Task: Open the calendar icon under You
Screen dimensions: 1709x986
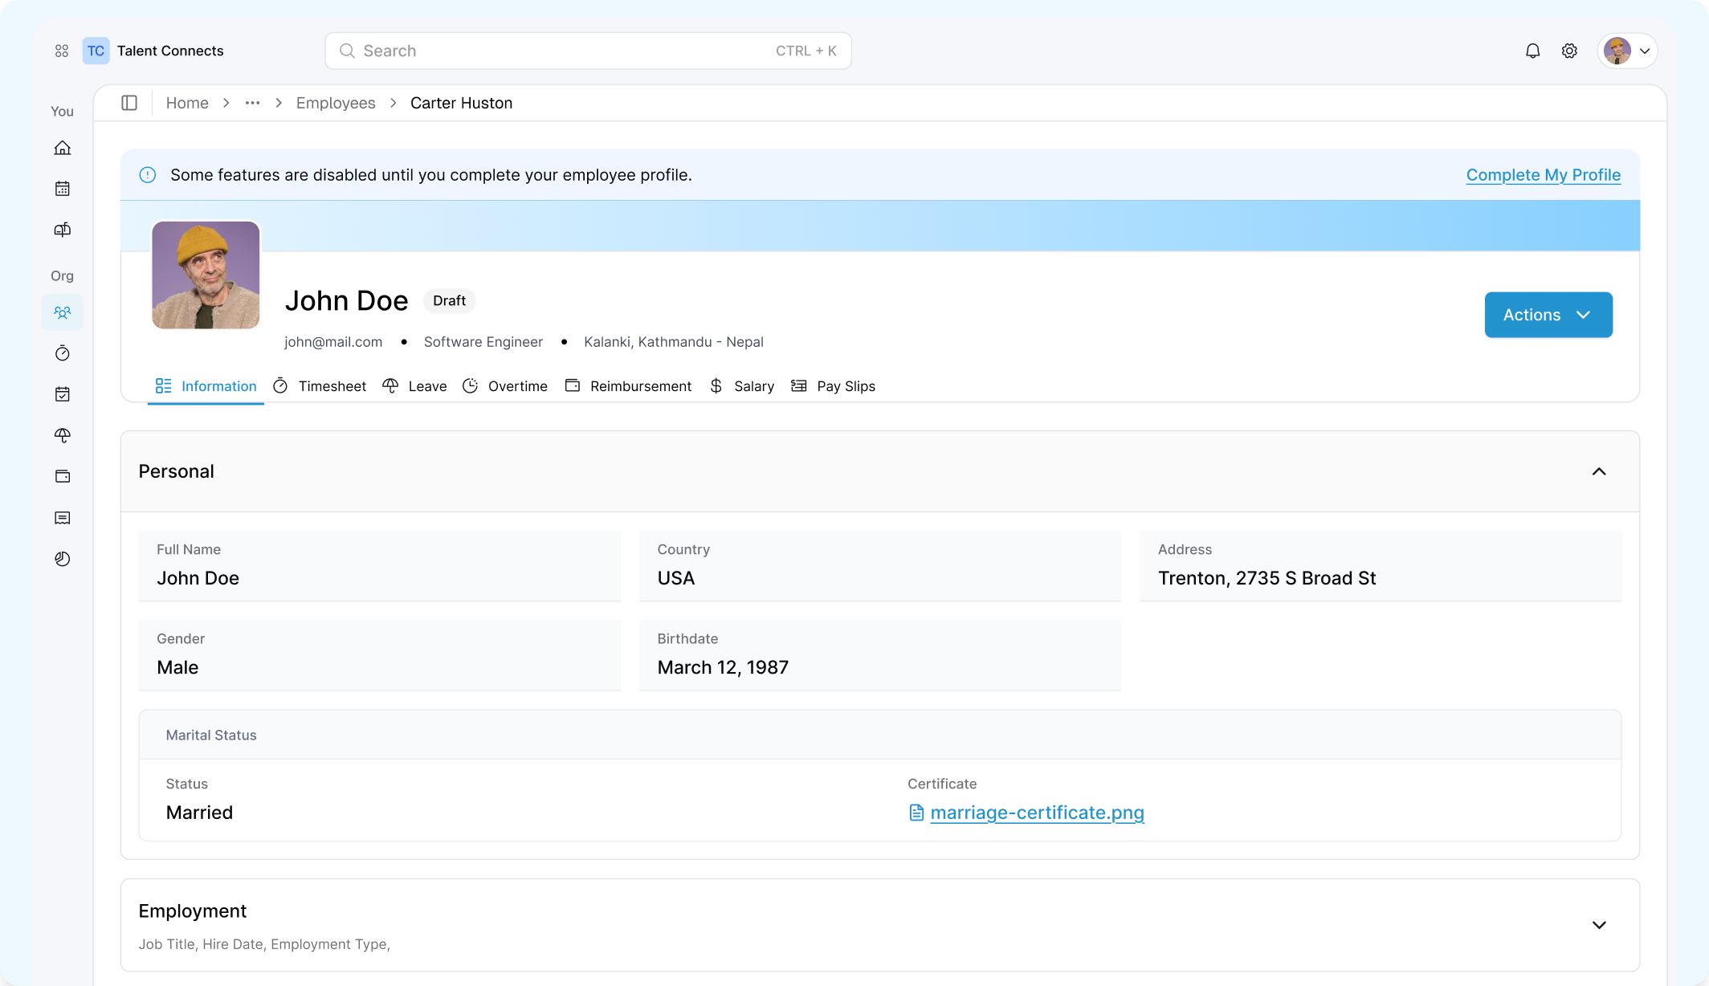Action: pyautogui.click(x=63, y=189)
